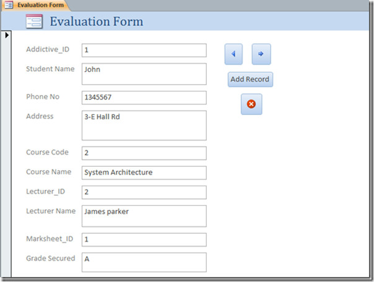Click the Lecturer Name label
374x282 pixels.
(x=51, y=211)
